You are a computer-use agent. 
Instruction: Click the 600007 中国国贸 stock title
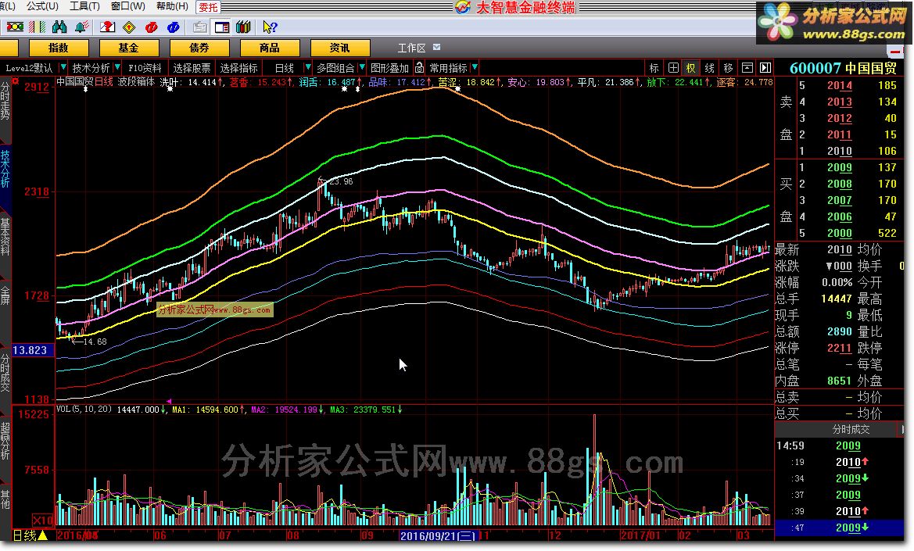[843, 67]
